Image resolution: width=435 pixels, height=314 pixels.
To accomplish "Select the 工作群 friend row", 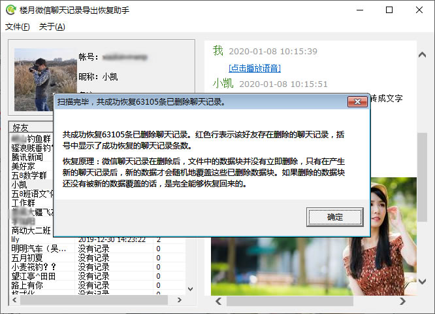I will (32, 203).
